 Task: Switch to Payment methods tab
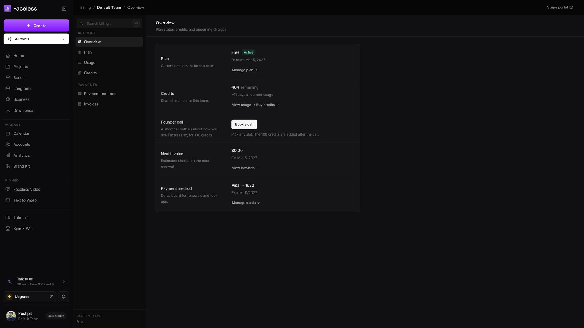(109, 94)
